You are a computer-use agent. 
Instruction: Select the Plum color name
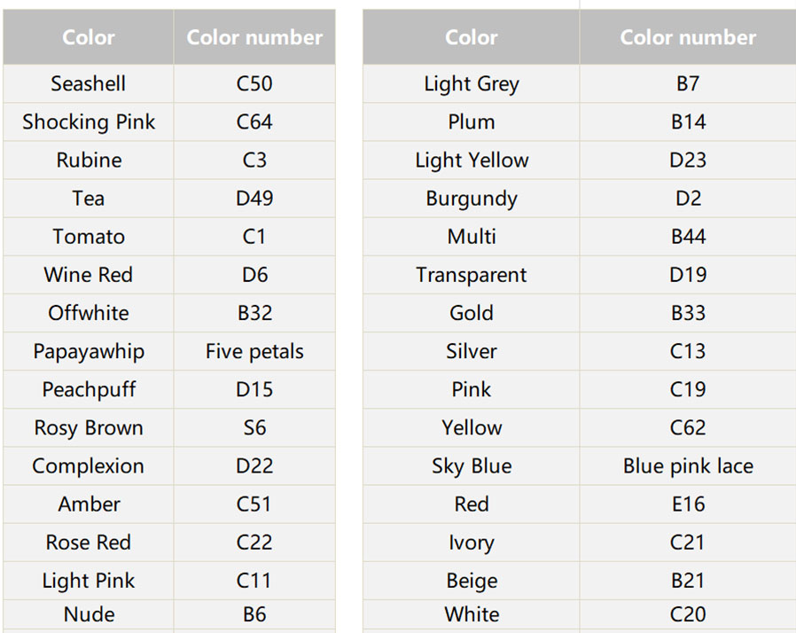coord(472,122)
